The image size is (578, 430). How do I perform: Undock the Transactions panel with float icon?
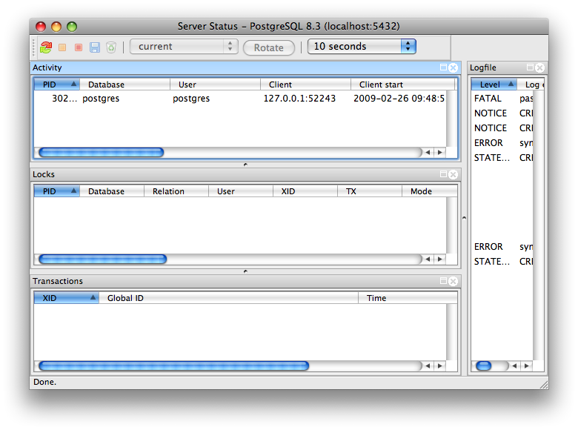443,281
